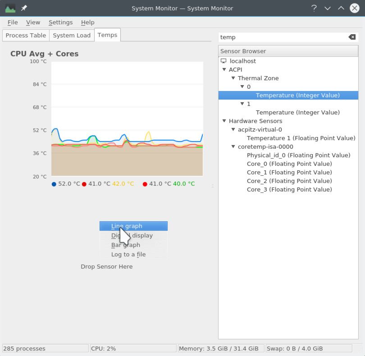Switch to the Process Table tab
This screenshot has width=365, height=356.
(26, 36)
